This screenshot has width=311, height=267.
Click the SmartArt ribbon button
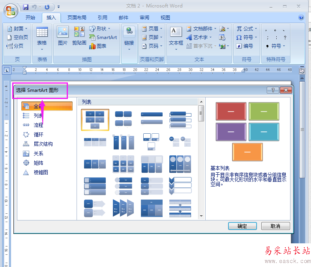tap(103, 37)
